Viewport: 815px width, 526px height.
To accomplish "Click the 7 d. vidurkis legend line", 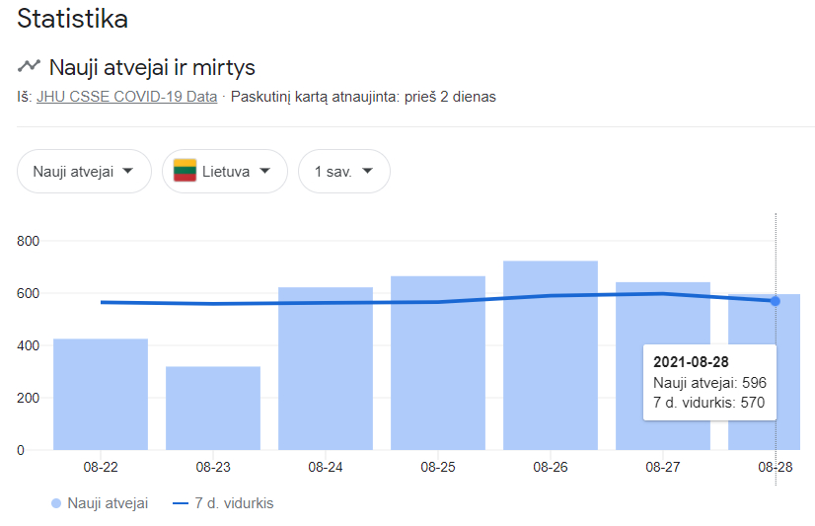I will [x=180, y=503].
